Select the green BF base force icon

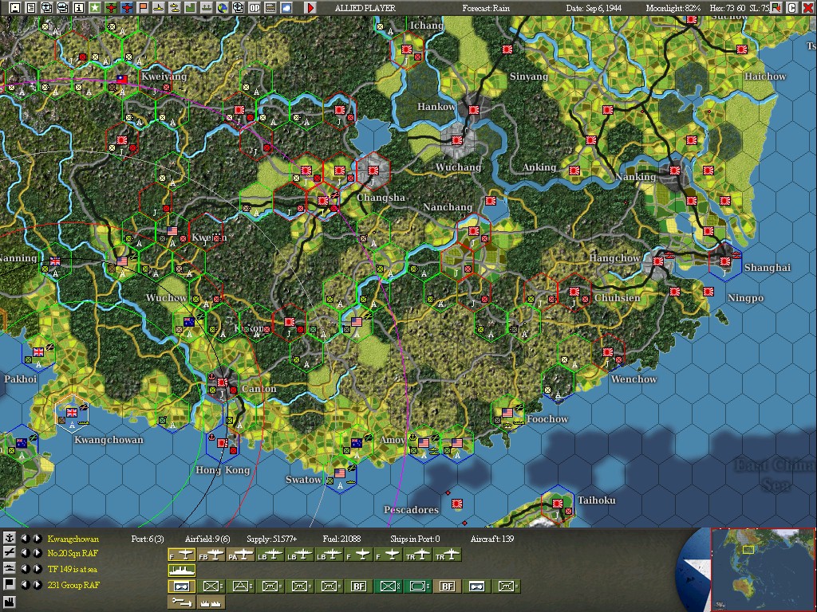358,586
